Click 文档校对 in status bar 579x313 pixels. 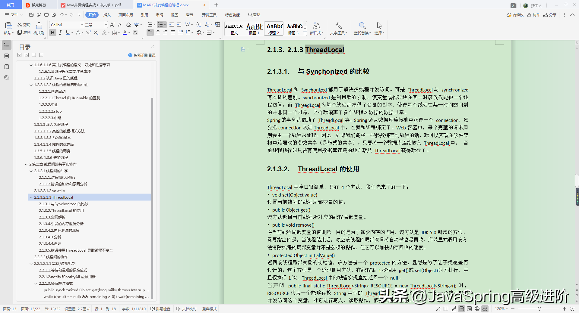pyautogui.click(x=186, y=309)
